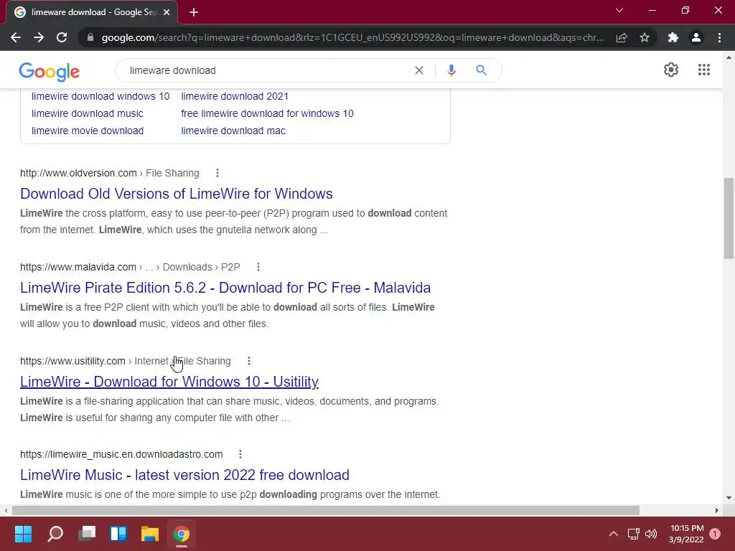Image resolution: width=735 pixels, height=551 pixels.
Task: Share this page from address bar
Action: [x=622, y=37]
